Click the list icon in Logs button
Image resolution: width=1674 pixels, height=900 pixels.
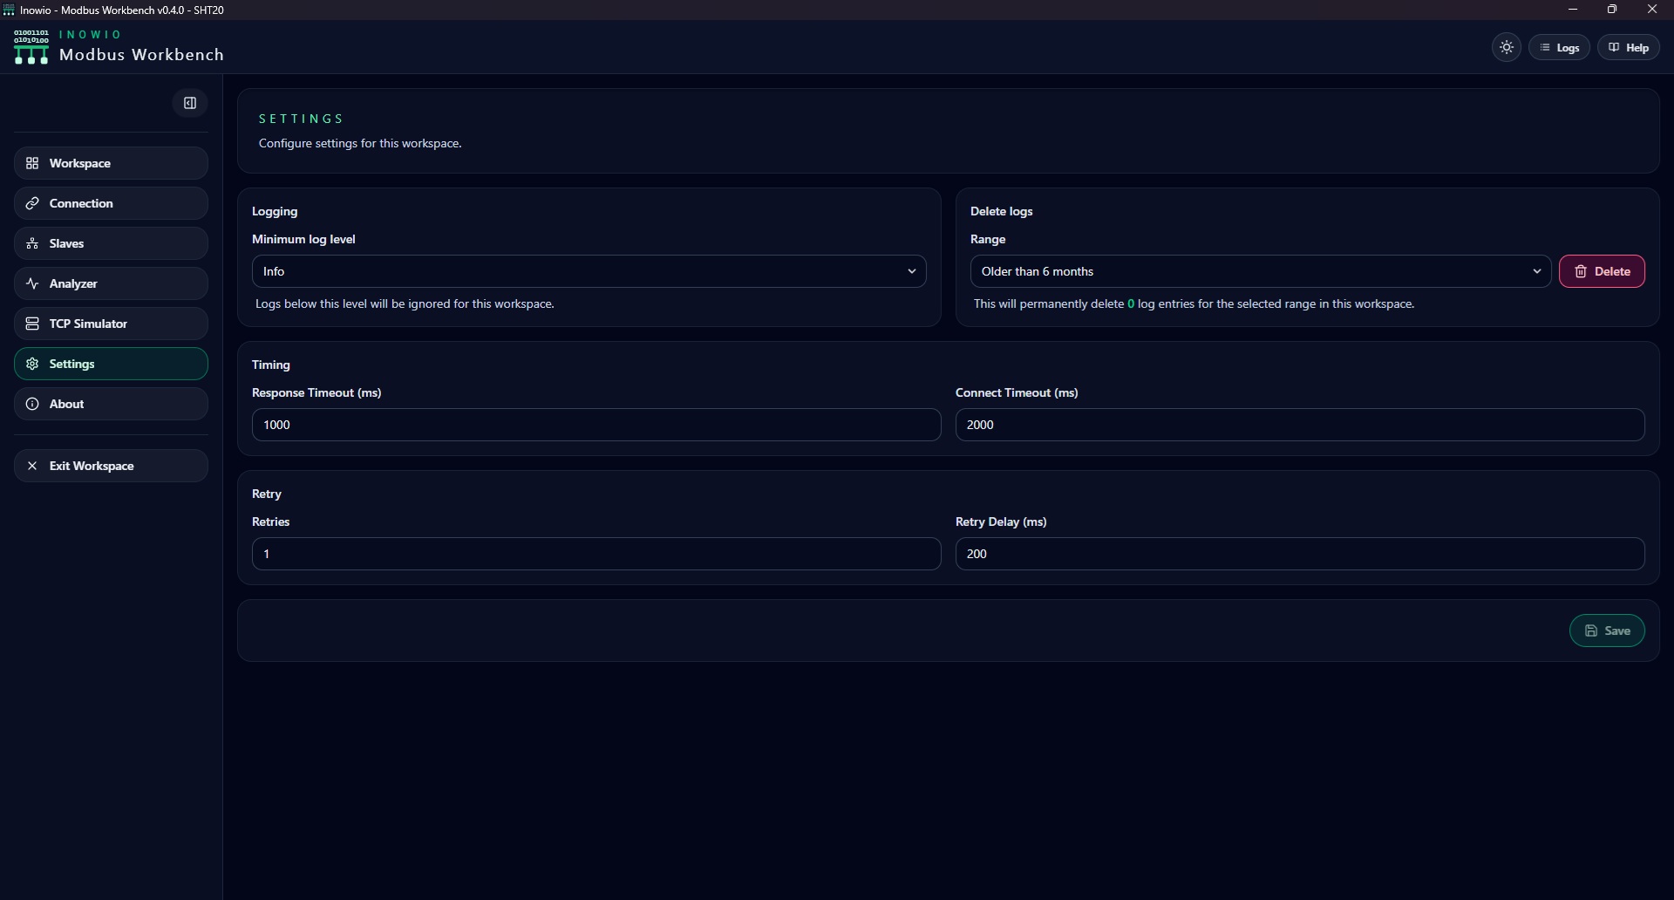click(x=1545, y=47)
